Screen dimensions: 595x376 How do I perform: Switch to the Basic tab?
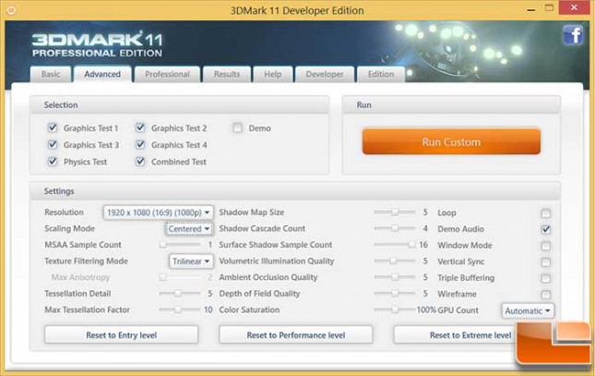coord(51,74)
